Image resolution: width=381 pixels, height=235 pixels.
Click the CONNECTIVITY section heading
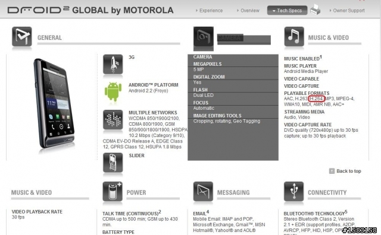tap(327, 193)
